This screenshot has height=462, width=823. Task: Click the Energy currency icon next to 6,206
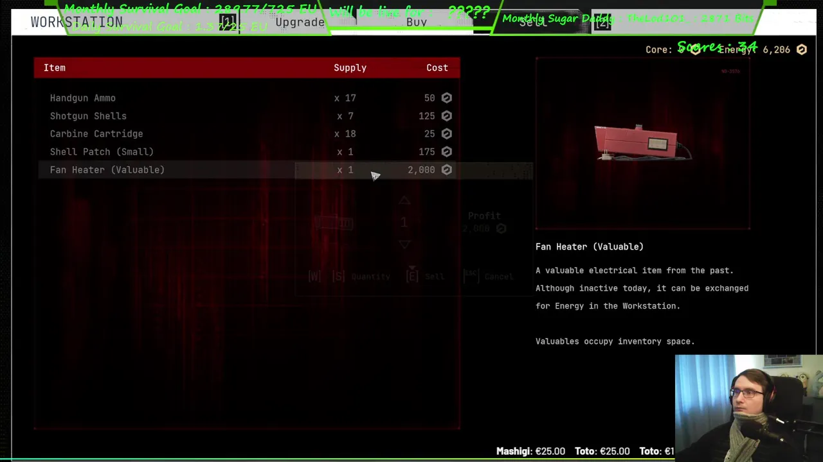(x=801, y=49)
